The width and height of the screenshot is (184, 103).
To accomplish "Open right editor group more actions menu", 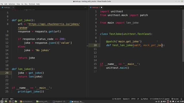I will [x=181, y=7].
